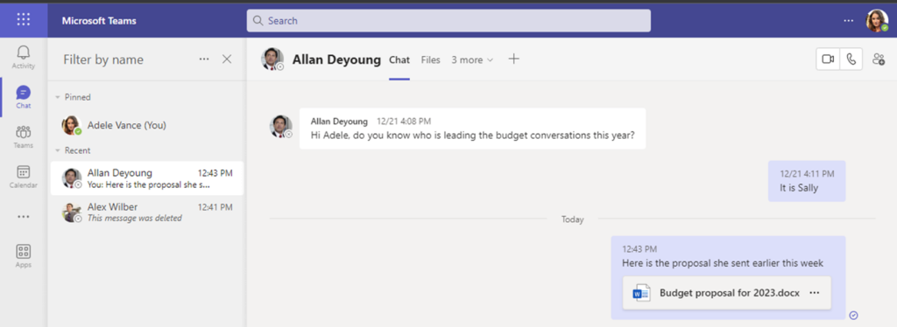This screenshot has width=897, height=327.
Task: Click Allan's budget conversations question message
Action: click(x=472, y=136)
